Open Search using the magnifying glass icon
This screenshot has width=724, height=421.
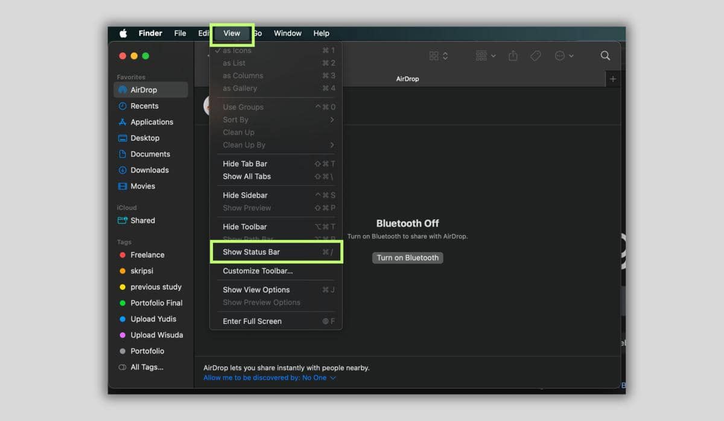tap(605, 55)
